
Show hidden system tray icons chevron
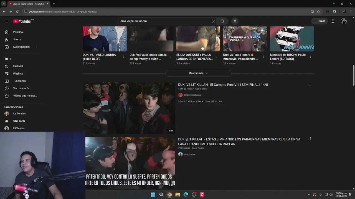click(x=309, y=195)
